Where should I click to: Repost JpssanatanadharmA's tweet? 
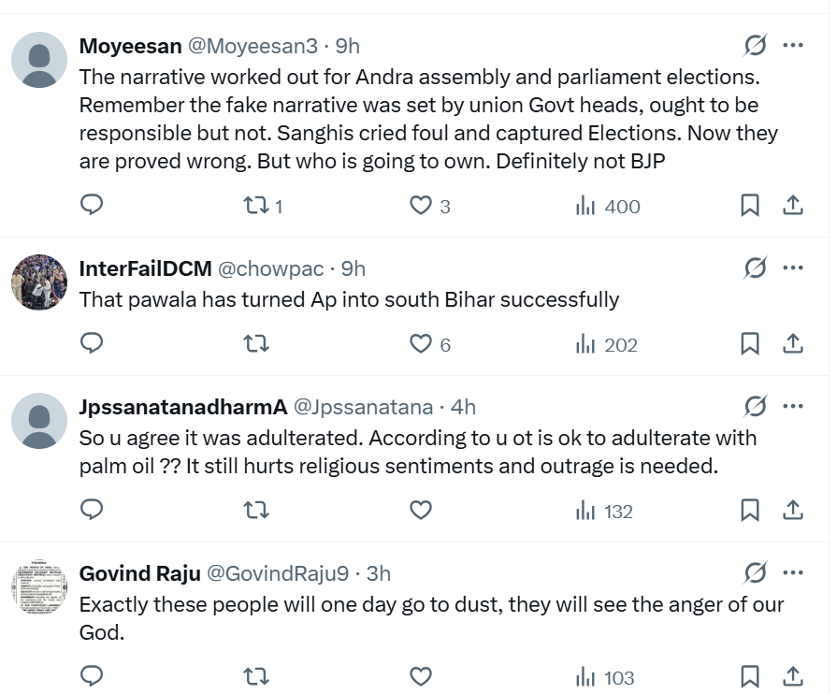click(x=255, y=510)
